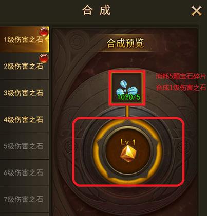Tap the blue gem fragments icon

[127, 88]
